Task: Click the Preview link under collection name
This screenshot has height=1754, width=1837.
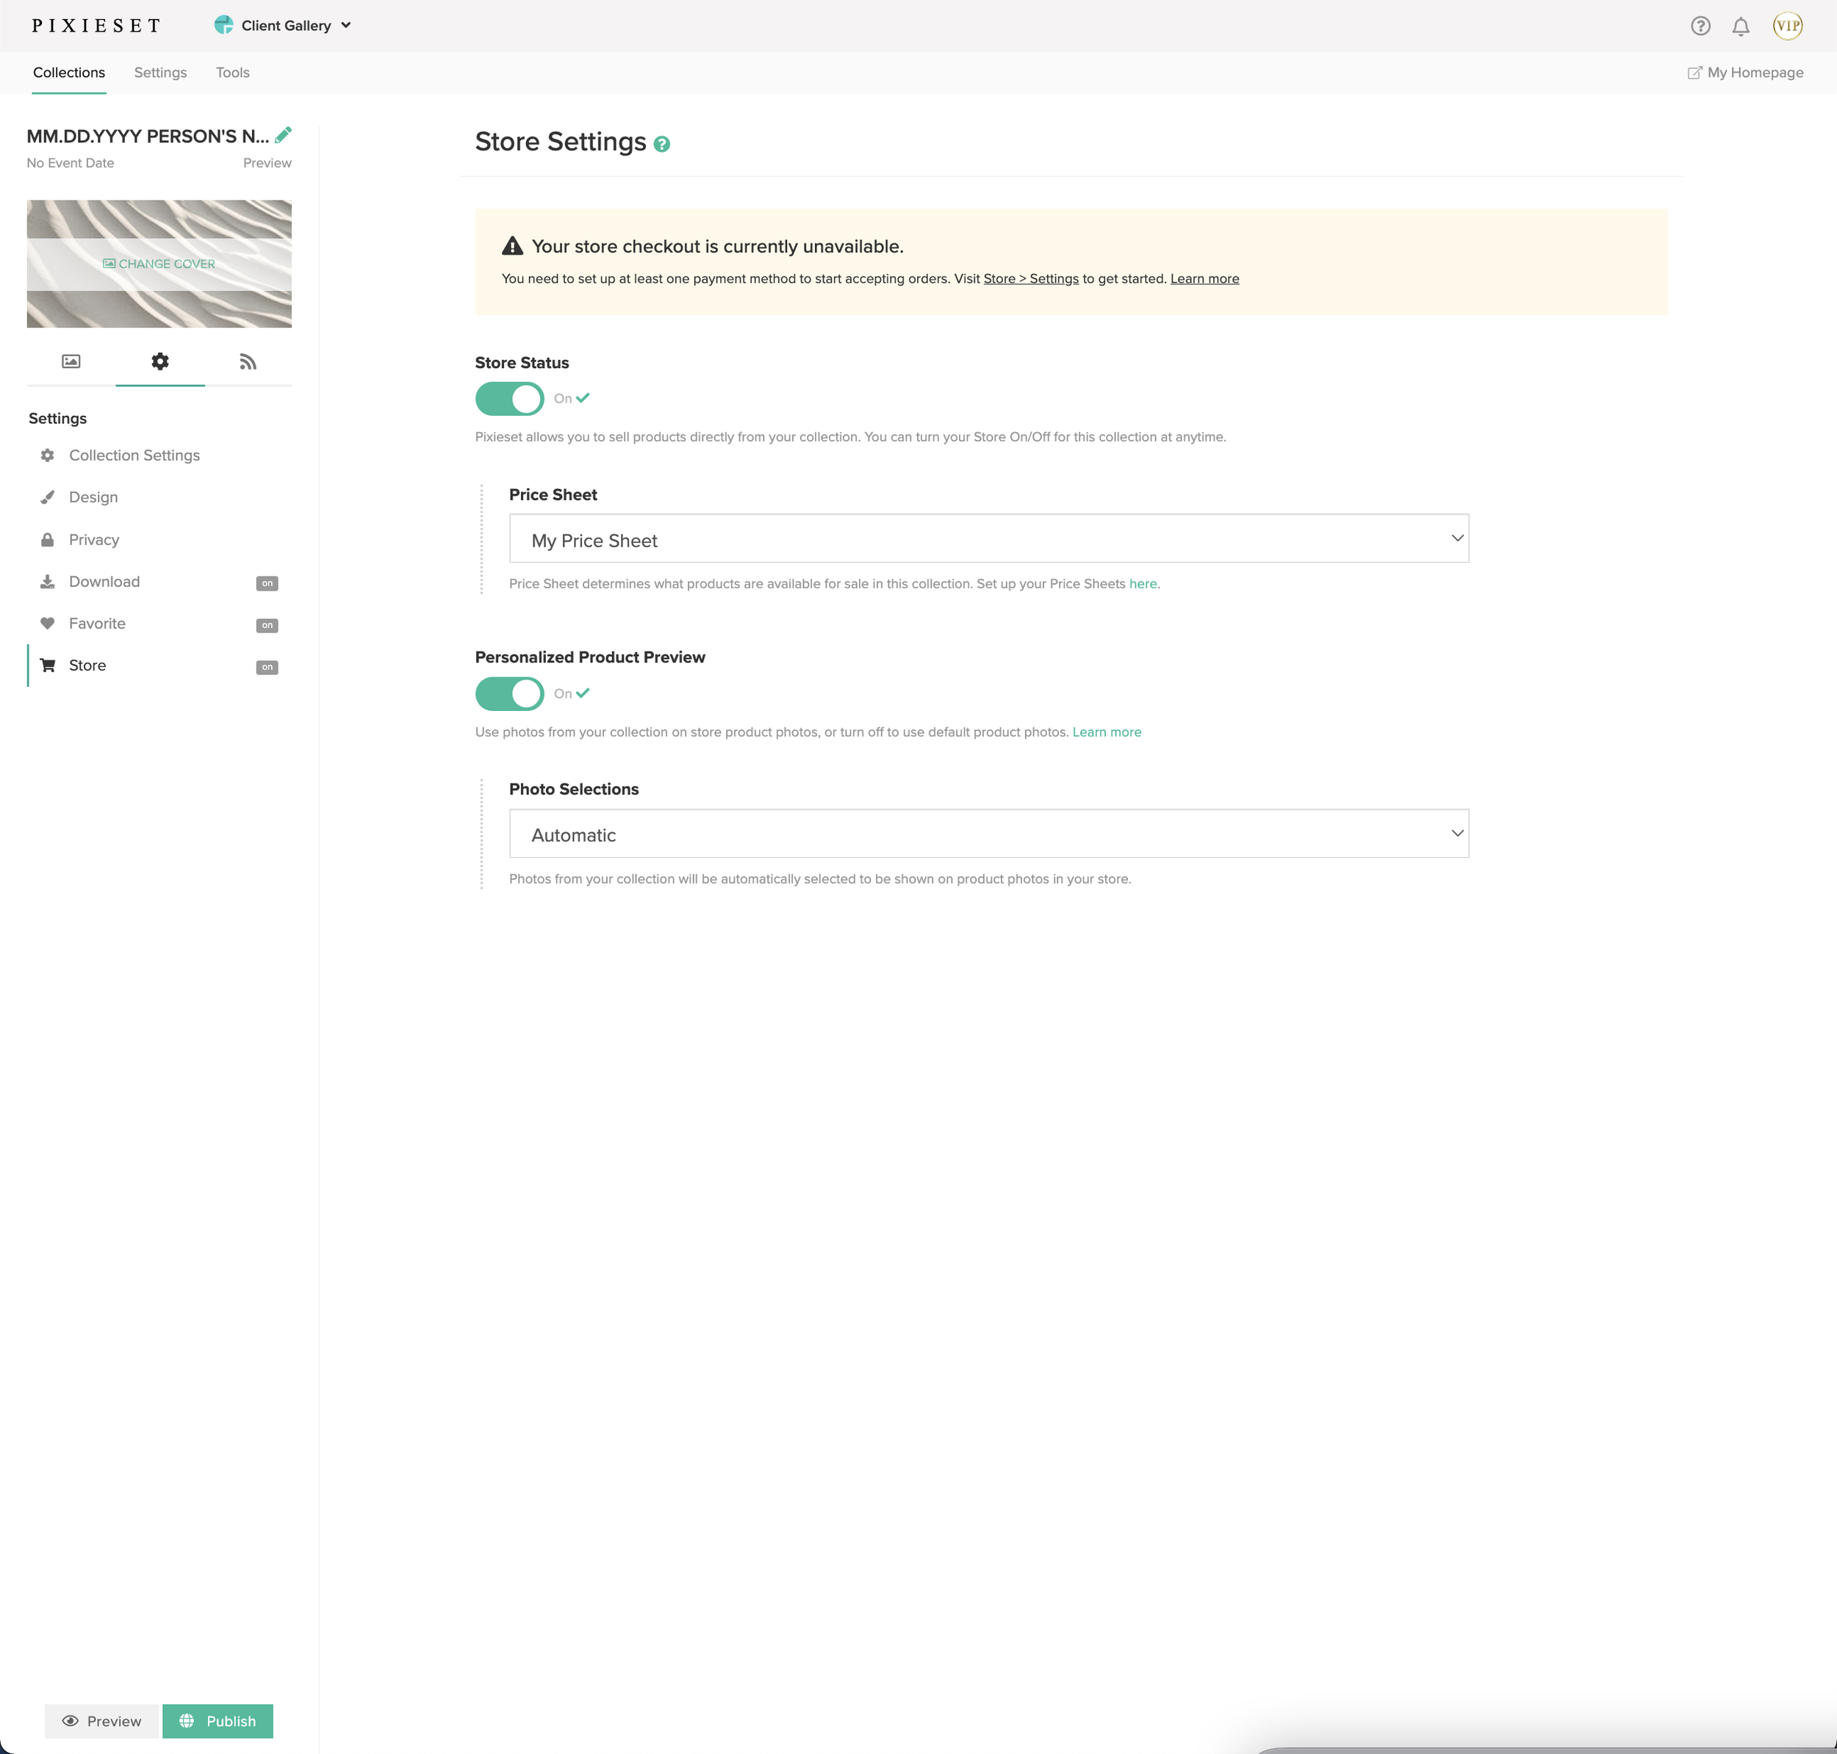Action: (267, 162)
